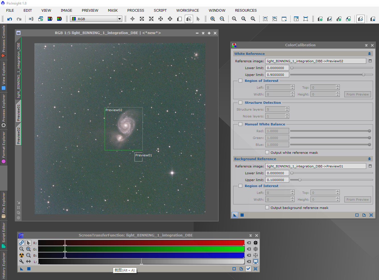The image size is (379, 280).
Task: Click the Redo arrow in the toolbar
Action: [19, 19]
